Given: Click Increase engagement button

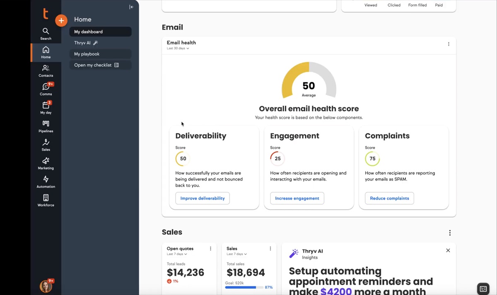Looking at the screenshot, I should click(297, 198).
